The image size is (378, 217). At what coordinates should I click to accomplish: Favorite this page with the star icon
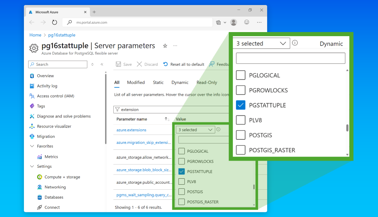(x=165, y=46)
